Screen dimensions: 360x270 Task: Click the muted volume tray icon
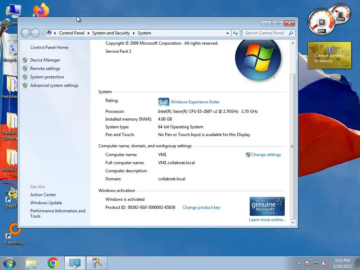[324, 264]
